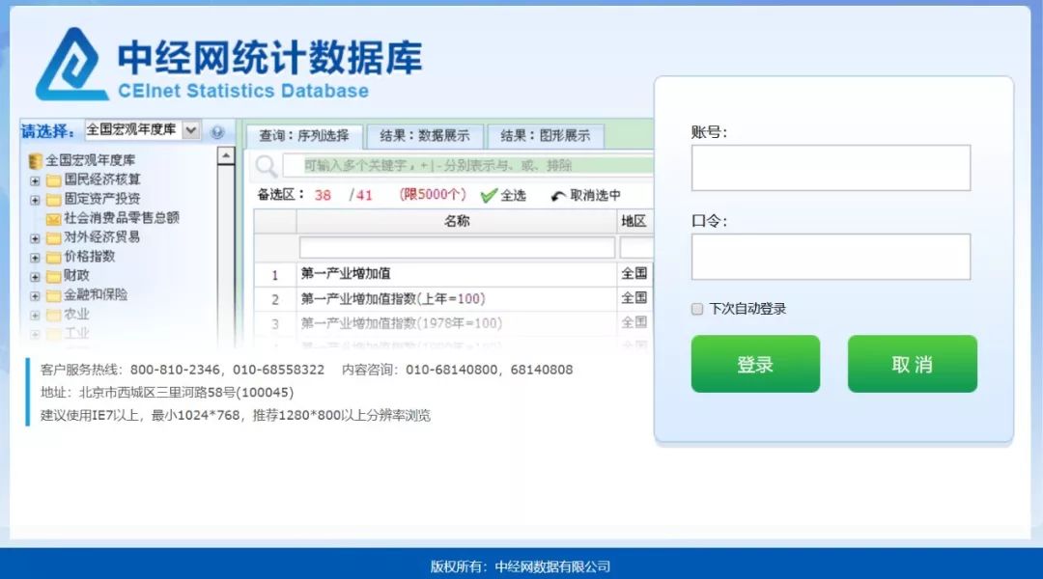Click the 金融和保险 folder icon
1043x579 pixels.
pos(54,296)
